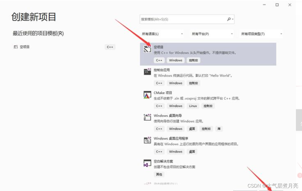Viewport: 302px width, 191px height.
Task: Select the Windows 桌面向导 template title
Action: pyautogui.click(x=168, y=116)
